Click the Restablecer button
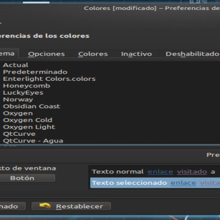This screenshot has height=220, width=220. click(x=71, y=206)
